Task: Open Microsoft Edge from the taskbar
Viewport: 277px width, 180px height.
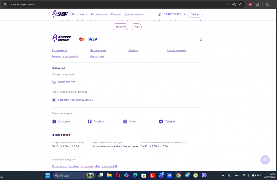Action: pos(135,176)
